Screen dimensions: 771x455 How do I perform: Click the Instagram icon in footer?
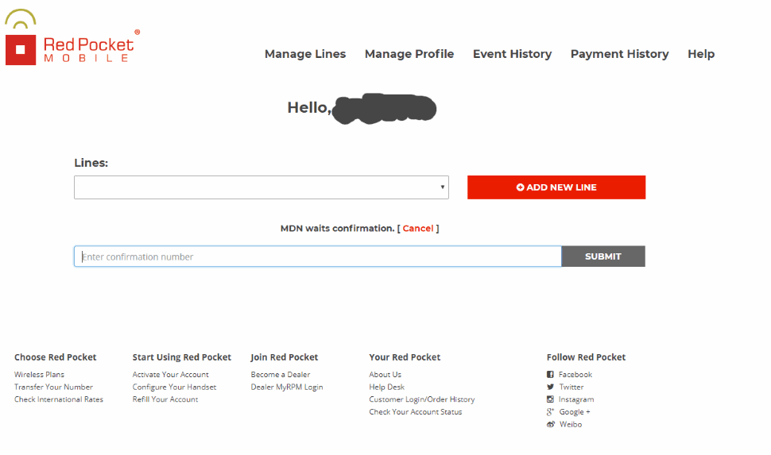[x=550, y=399]
